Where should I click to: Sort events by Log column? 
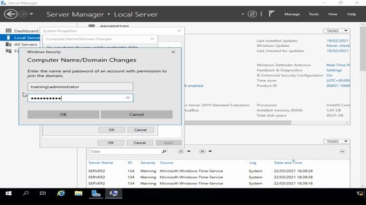[253, 163]
